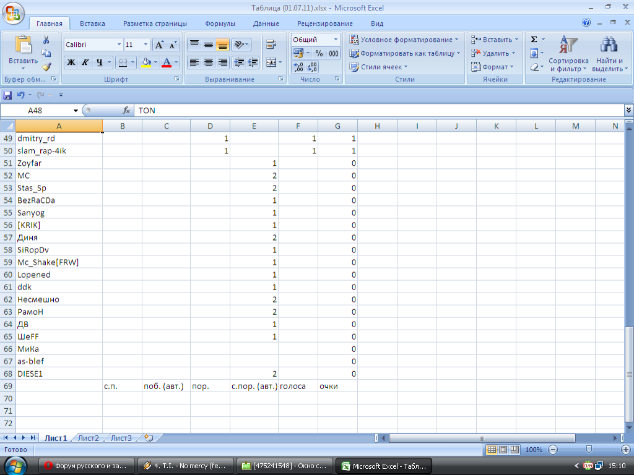Switch to sheet tab Лист3
This screenshot has width=634, height=475.
click(x=121, y=439)
